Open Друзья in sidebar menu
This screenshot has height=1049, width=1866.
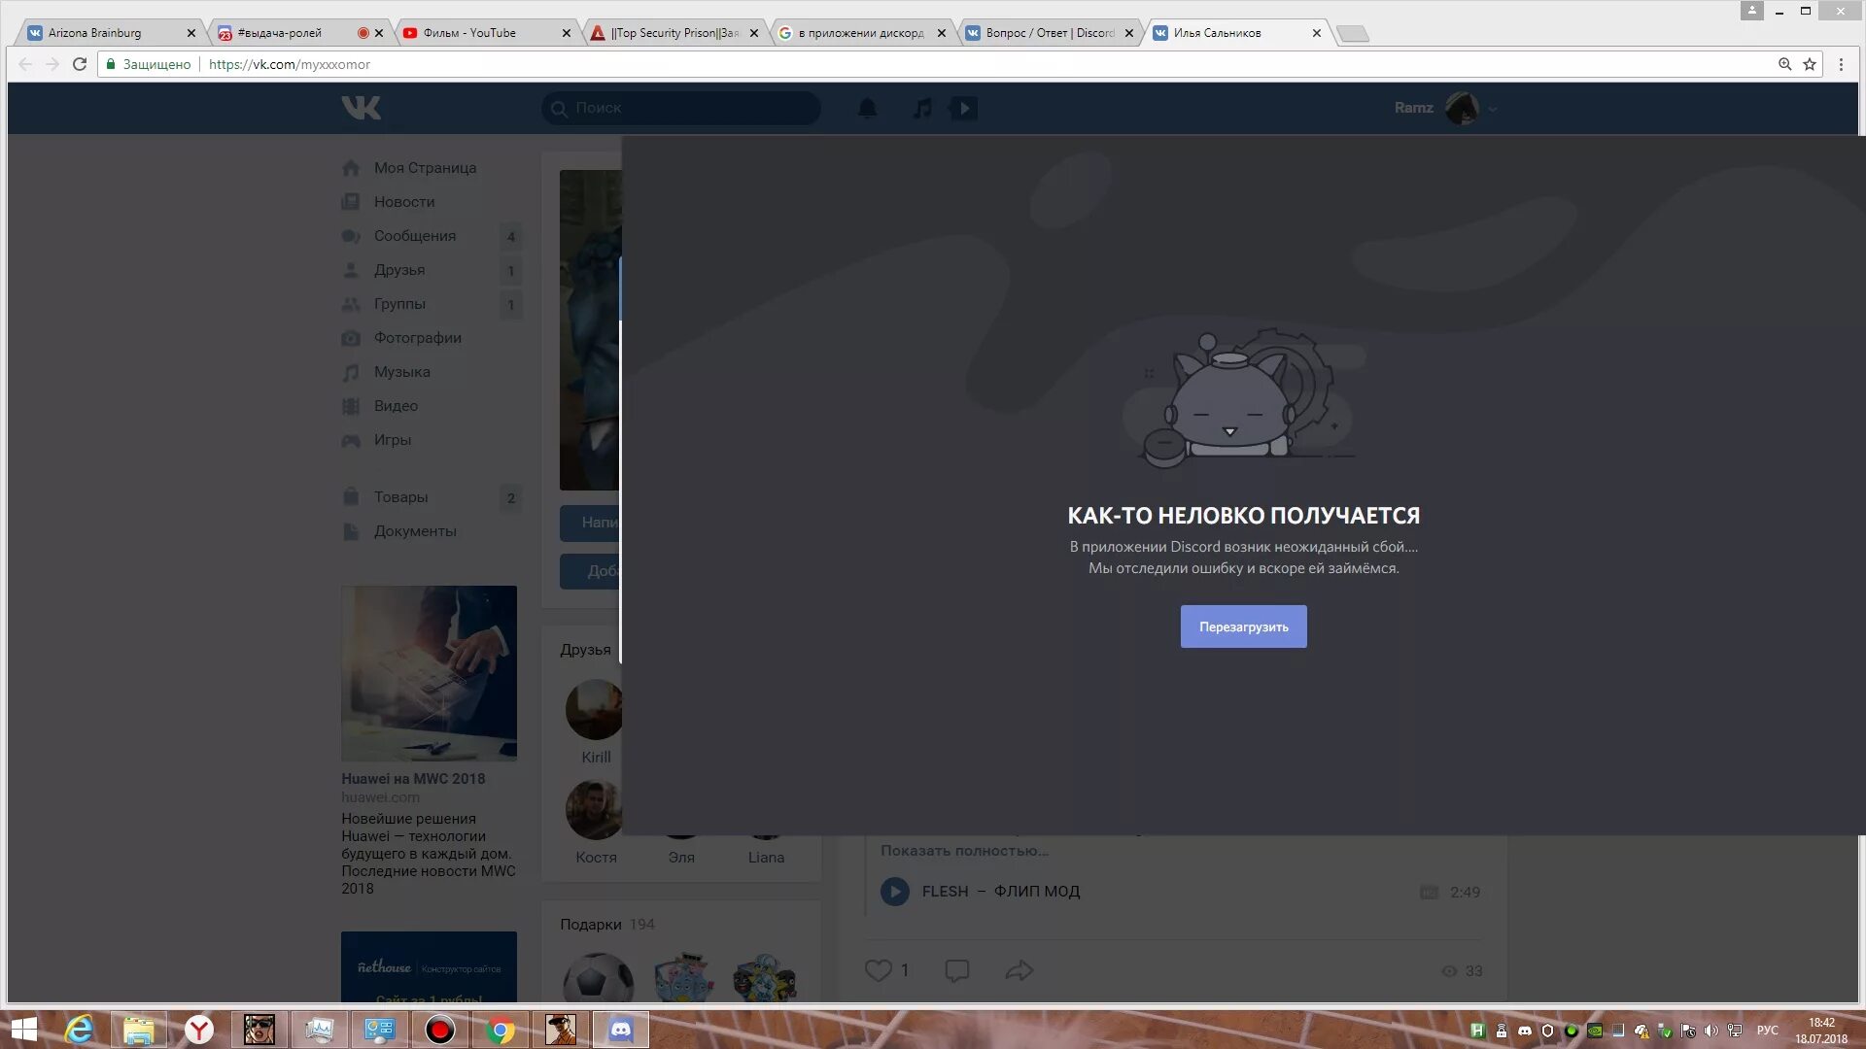pos(399,269)
